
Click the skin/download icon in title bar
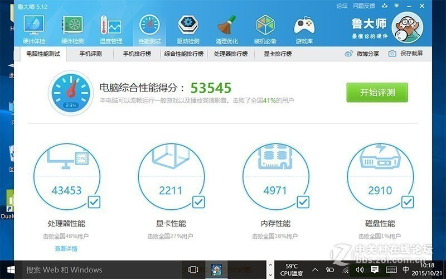pyautogui.click(x=385, y=6)
